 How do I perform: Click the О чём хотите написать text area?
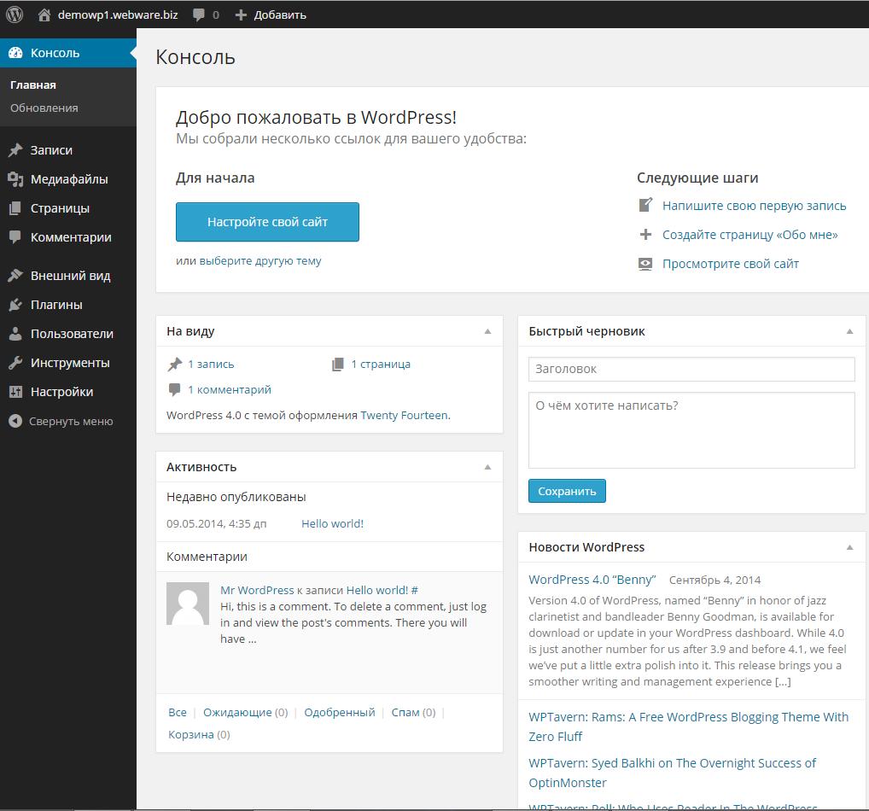click(691, 430)
